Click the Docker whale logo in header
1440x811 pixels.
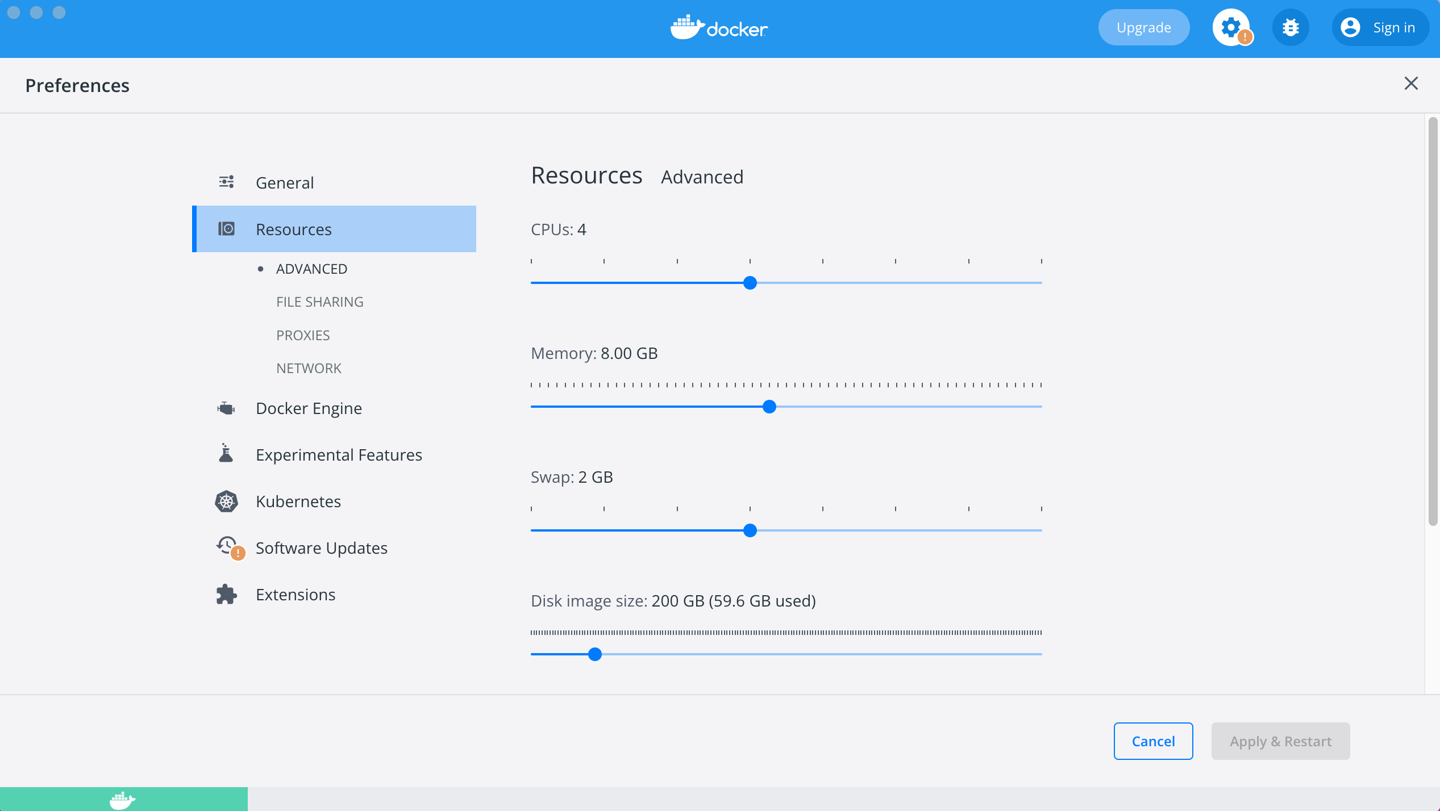pos(719,27)
